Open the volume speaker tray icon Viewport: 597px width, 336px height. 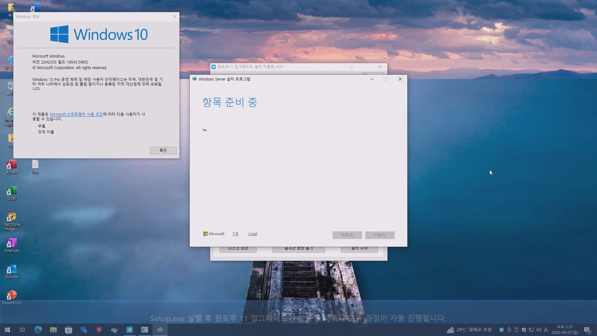(x=539, y=330)
